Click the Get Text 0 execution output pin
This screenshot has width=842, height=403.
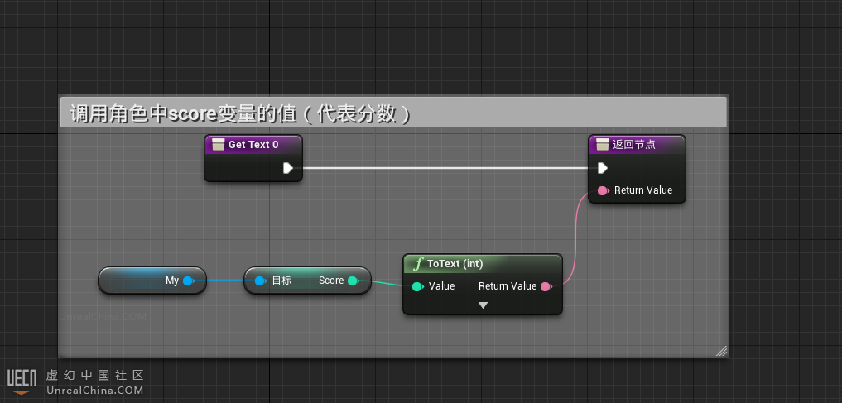(x=287, y=168)
